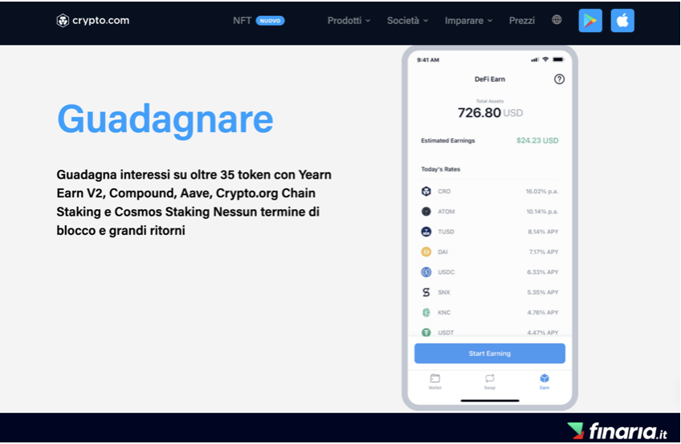
Task: Tap the 4.76% APY KNC rate
Action: coord(542,313)
